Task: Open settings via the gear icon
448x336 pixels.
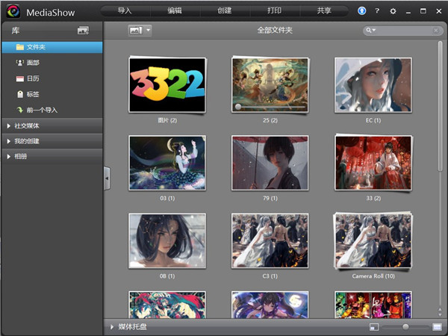Action: [393, 10]
